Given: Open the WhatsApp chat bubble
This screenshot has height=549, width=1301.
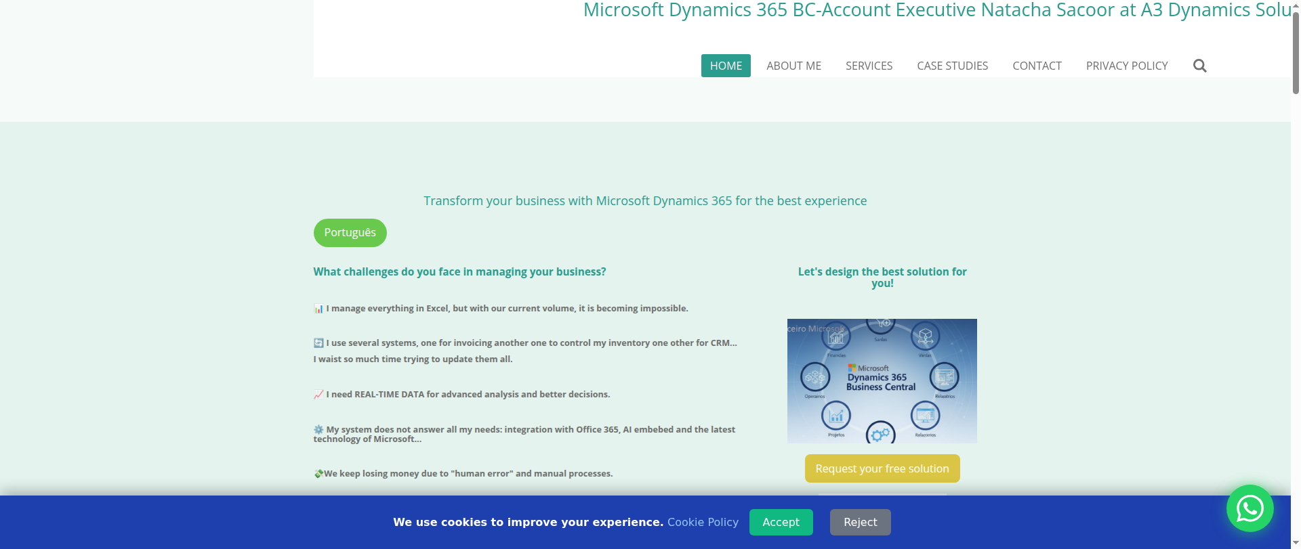Looking at the screenshot, I should (x=1250, y=508).
